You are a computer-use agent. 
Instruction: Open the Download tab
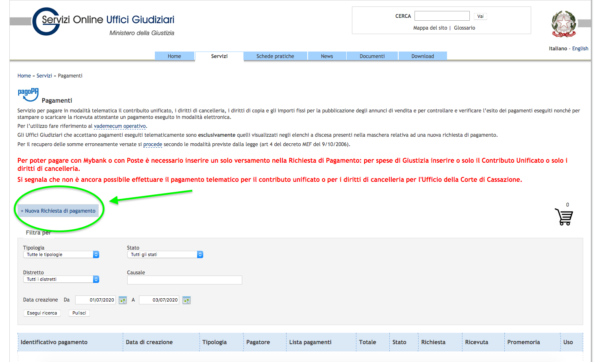tap(423, 56)
